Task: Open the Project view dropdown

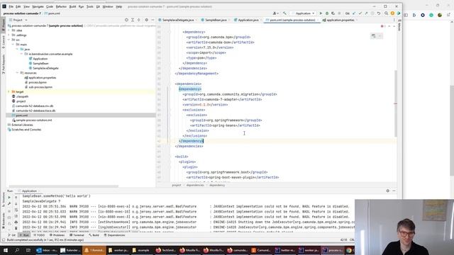Action: tap(18, 20)
